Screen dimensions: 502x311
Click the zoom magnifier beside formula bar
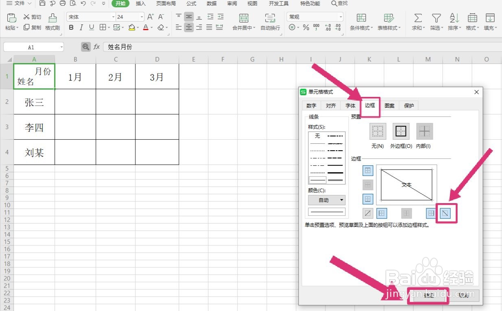point(85,47)
